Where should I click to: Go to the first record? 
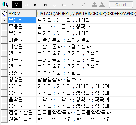point(17,5)
